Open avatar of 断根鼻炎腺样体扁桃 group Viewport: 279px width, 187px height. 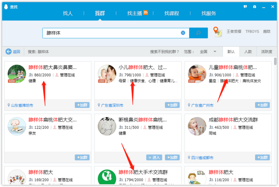coord(107,126)
